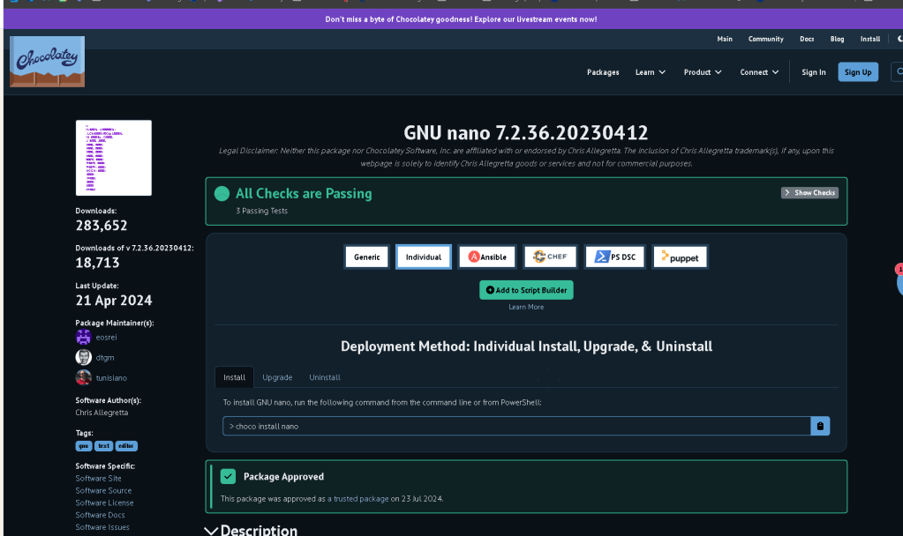
Task: Click the green All Checks Passing status circle
Action: point(222,194)
